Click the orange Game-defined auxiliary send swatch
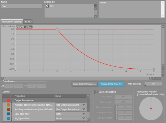This screenshot has height=123, width=166. click(x=9, y=105)
